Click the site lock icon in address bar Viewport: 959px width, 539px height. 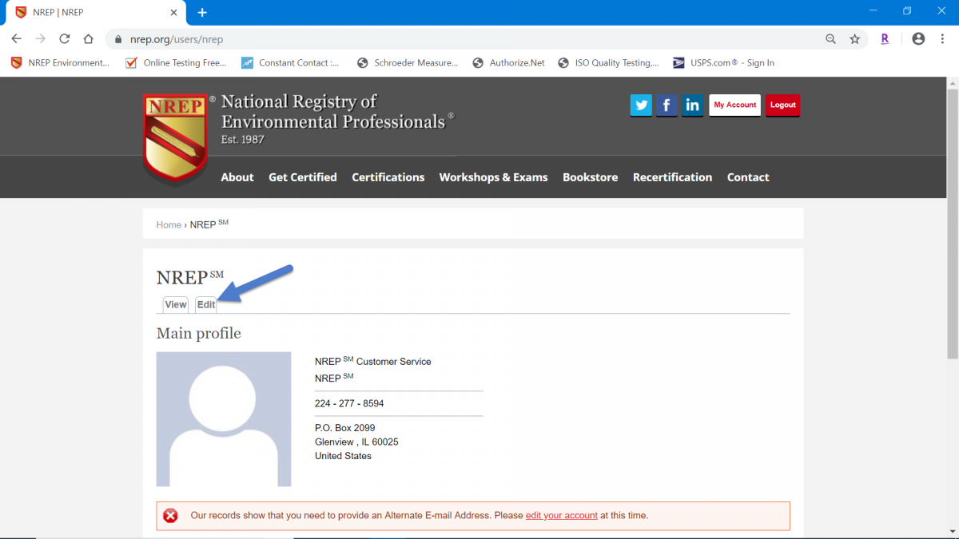(x=117, y=38)
